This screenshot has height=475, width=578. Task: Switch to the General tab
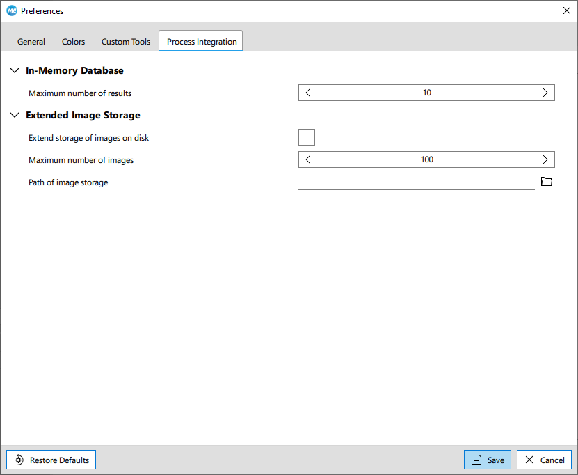click(x=31, y=42)
